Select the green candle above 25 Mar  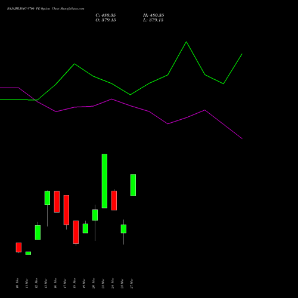(x=123, y=229)
